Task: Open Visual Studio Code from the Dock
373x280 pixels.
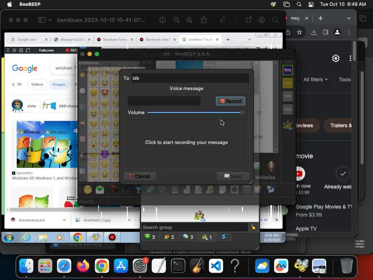Action: (216, 266)
